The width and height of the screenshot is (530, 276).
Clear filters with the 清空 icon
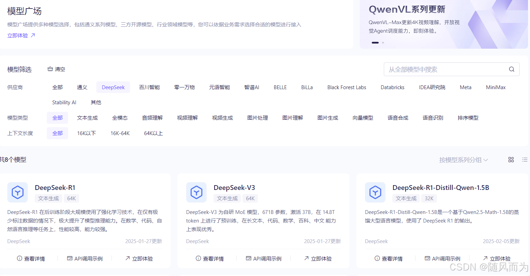(x=50, y=69)
